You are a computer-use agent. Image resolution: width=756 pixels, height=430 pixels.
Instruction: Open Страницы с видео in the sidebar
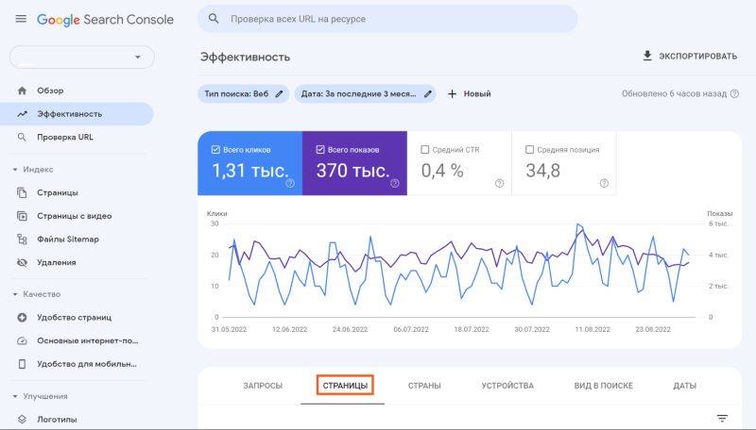(77, 216)
